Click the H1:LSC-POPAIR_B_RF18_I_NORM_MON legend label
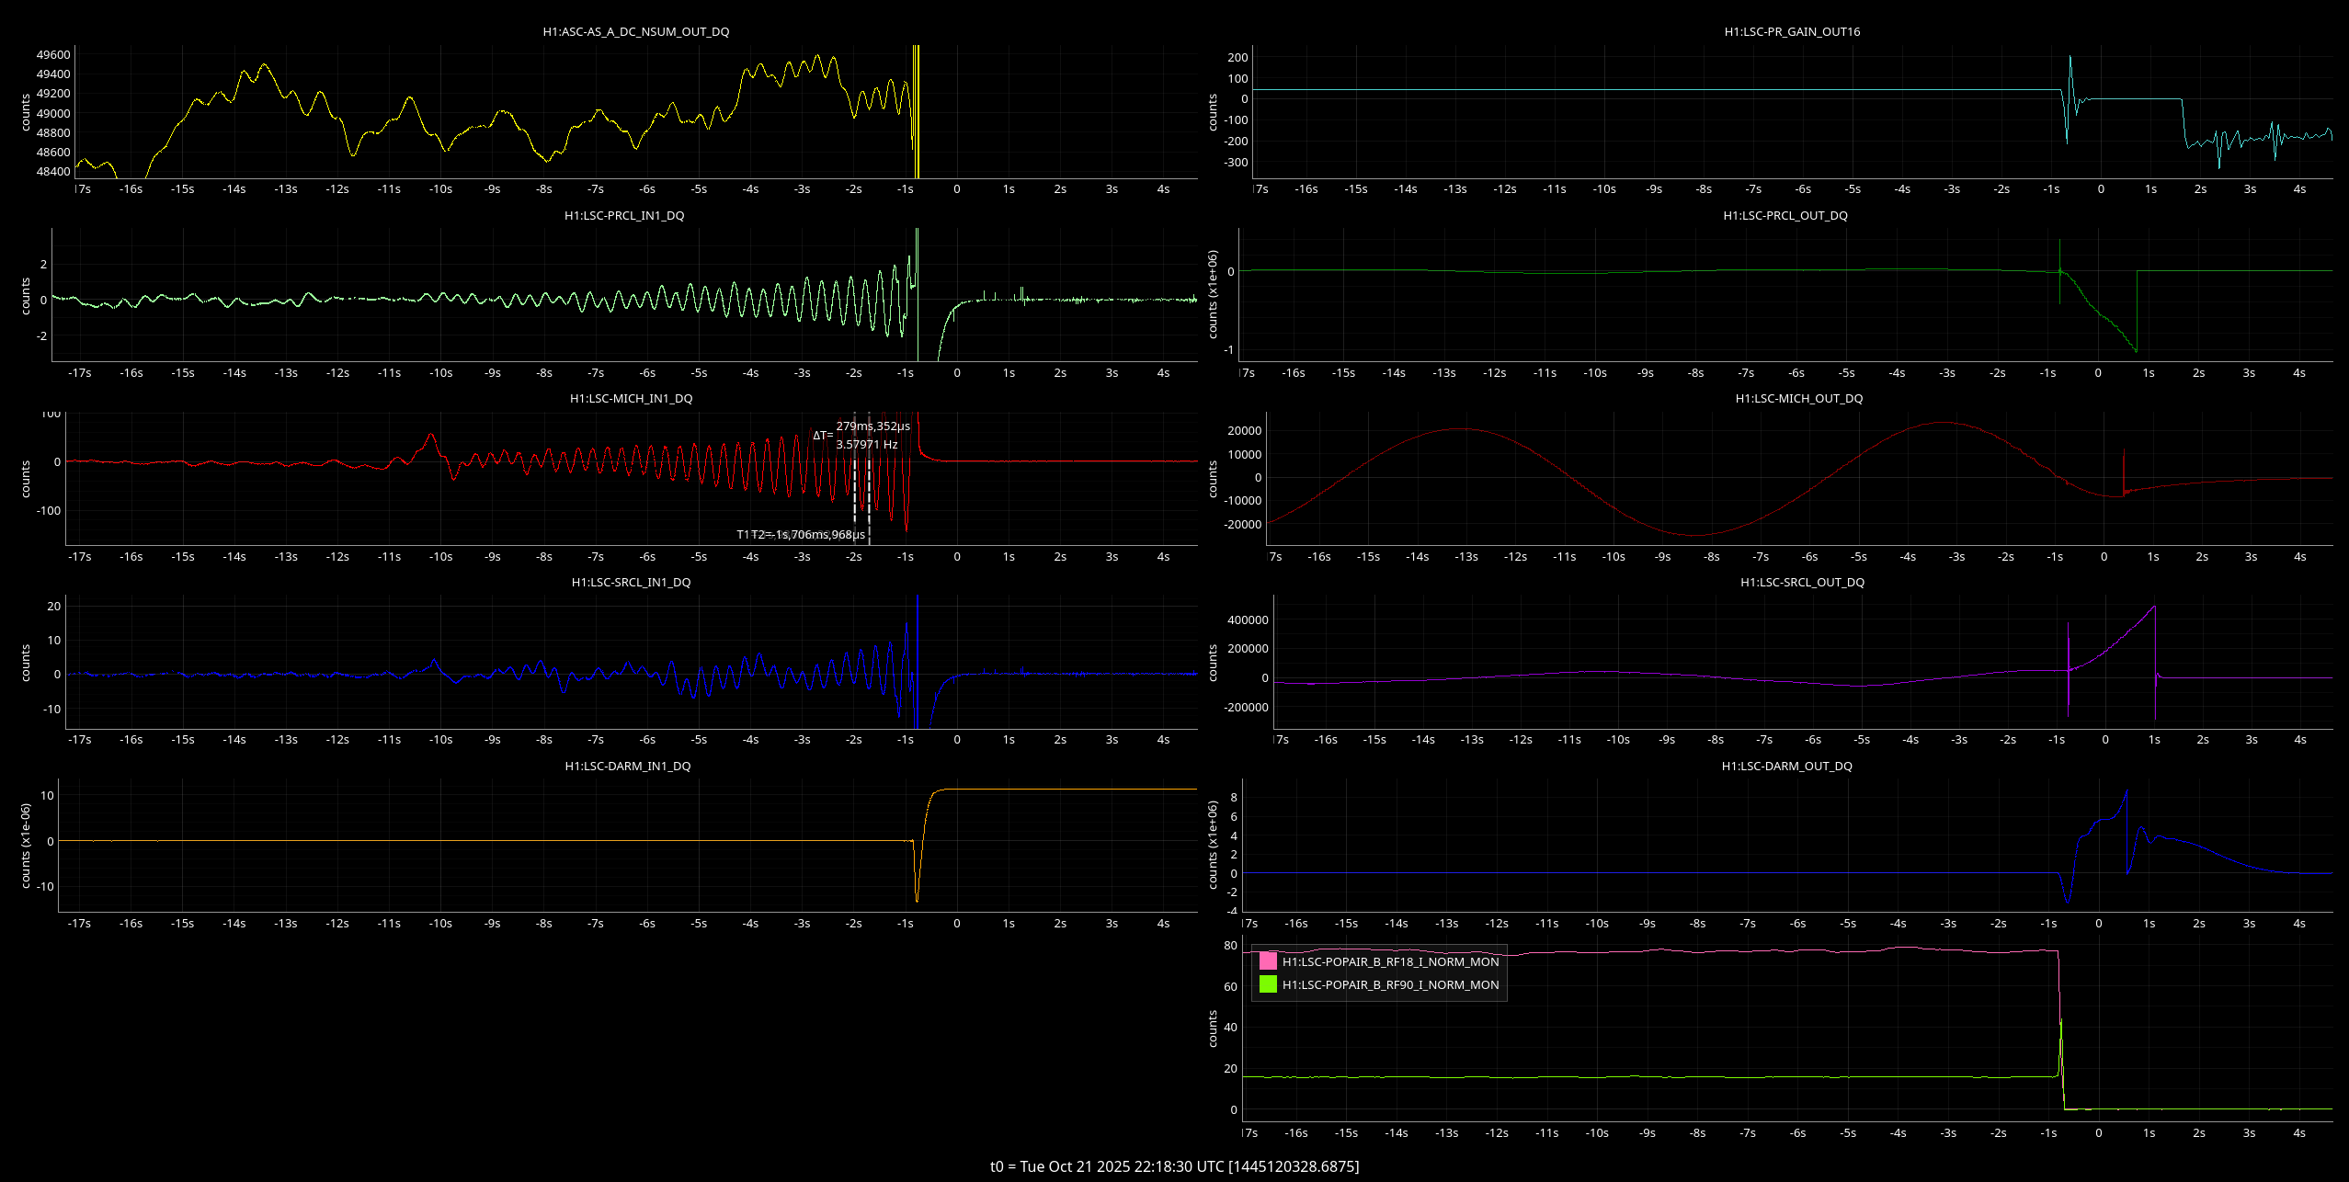2349x1182 pixels. [x=1390, y=961]
